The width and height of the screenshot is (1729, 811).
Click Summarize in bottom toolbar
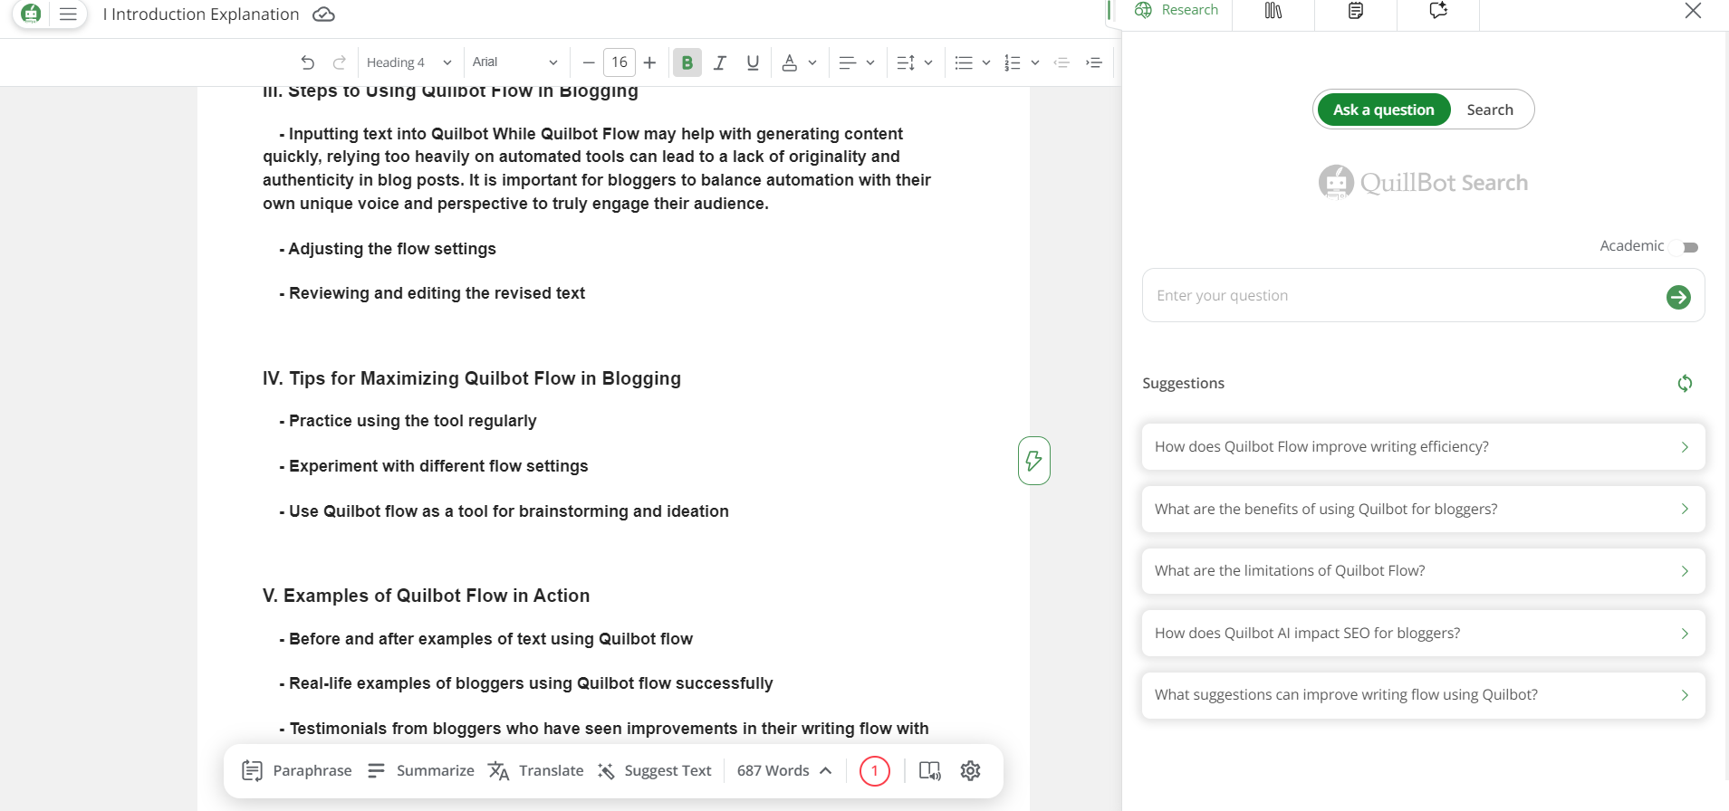click(421, 770)
